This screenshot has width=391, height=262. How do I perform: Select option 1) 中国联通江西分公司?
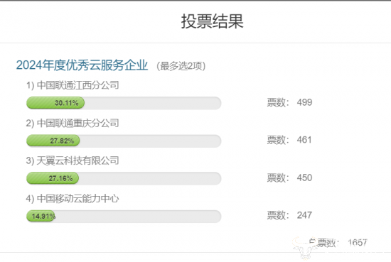tap(73, 85)
